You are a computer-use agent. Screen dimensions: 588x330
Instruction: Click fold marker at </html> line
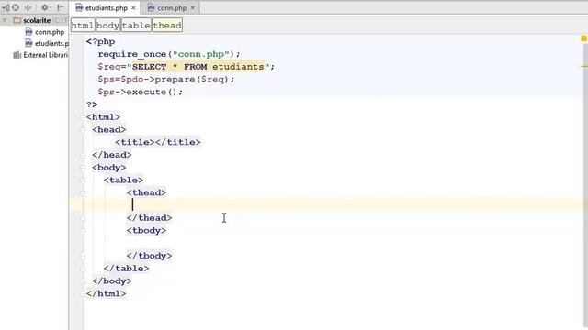83,294
